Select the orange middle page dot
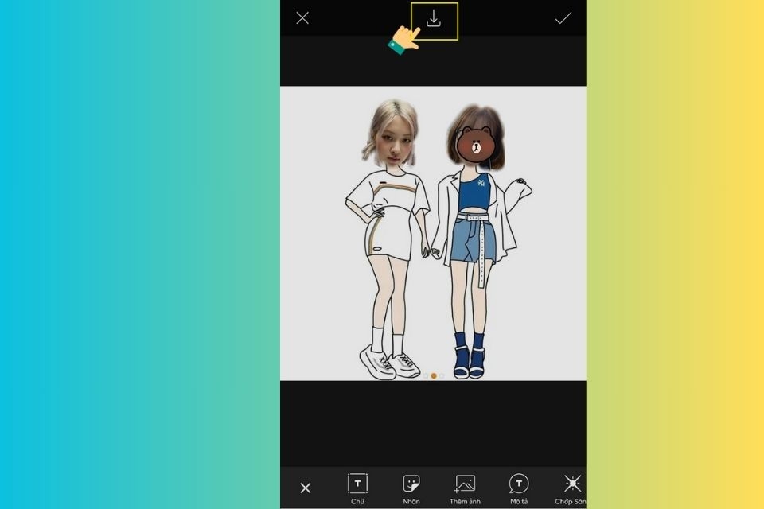This screenshot has height=509, width=764. [434, 375]
